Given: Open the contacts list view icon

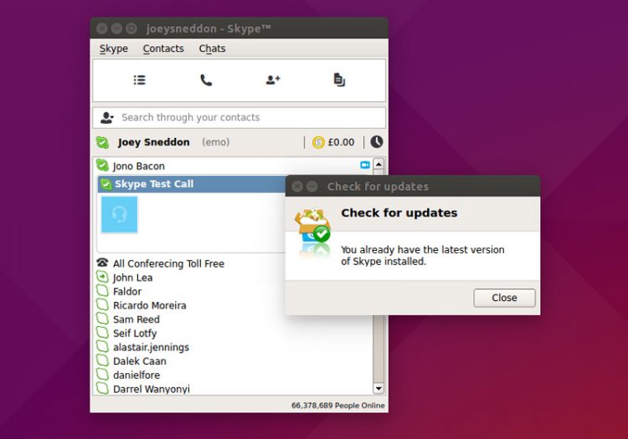Looking at the screenshot, I should [x=139, y=80].
